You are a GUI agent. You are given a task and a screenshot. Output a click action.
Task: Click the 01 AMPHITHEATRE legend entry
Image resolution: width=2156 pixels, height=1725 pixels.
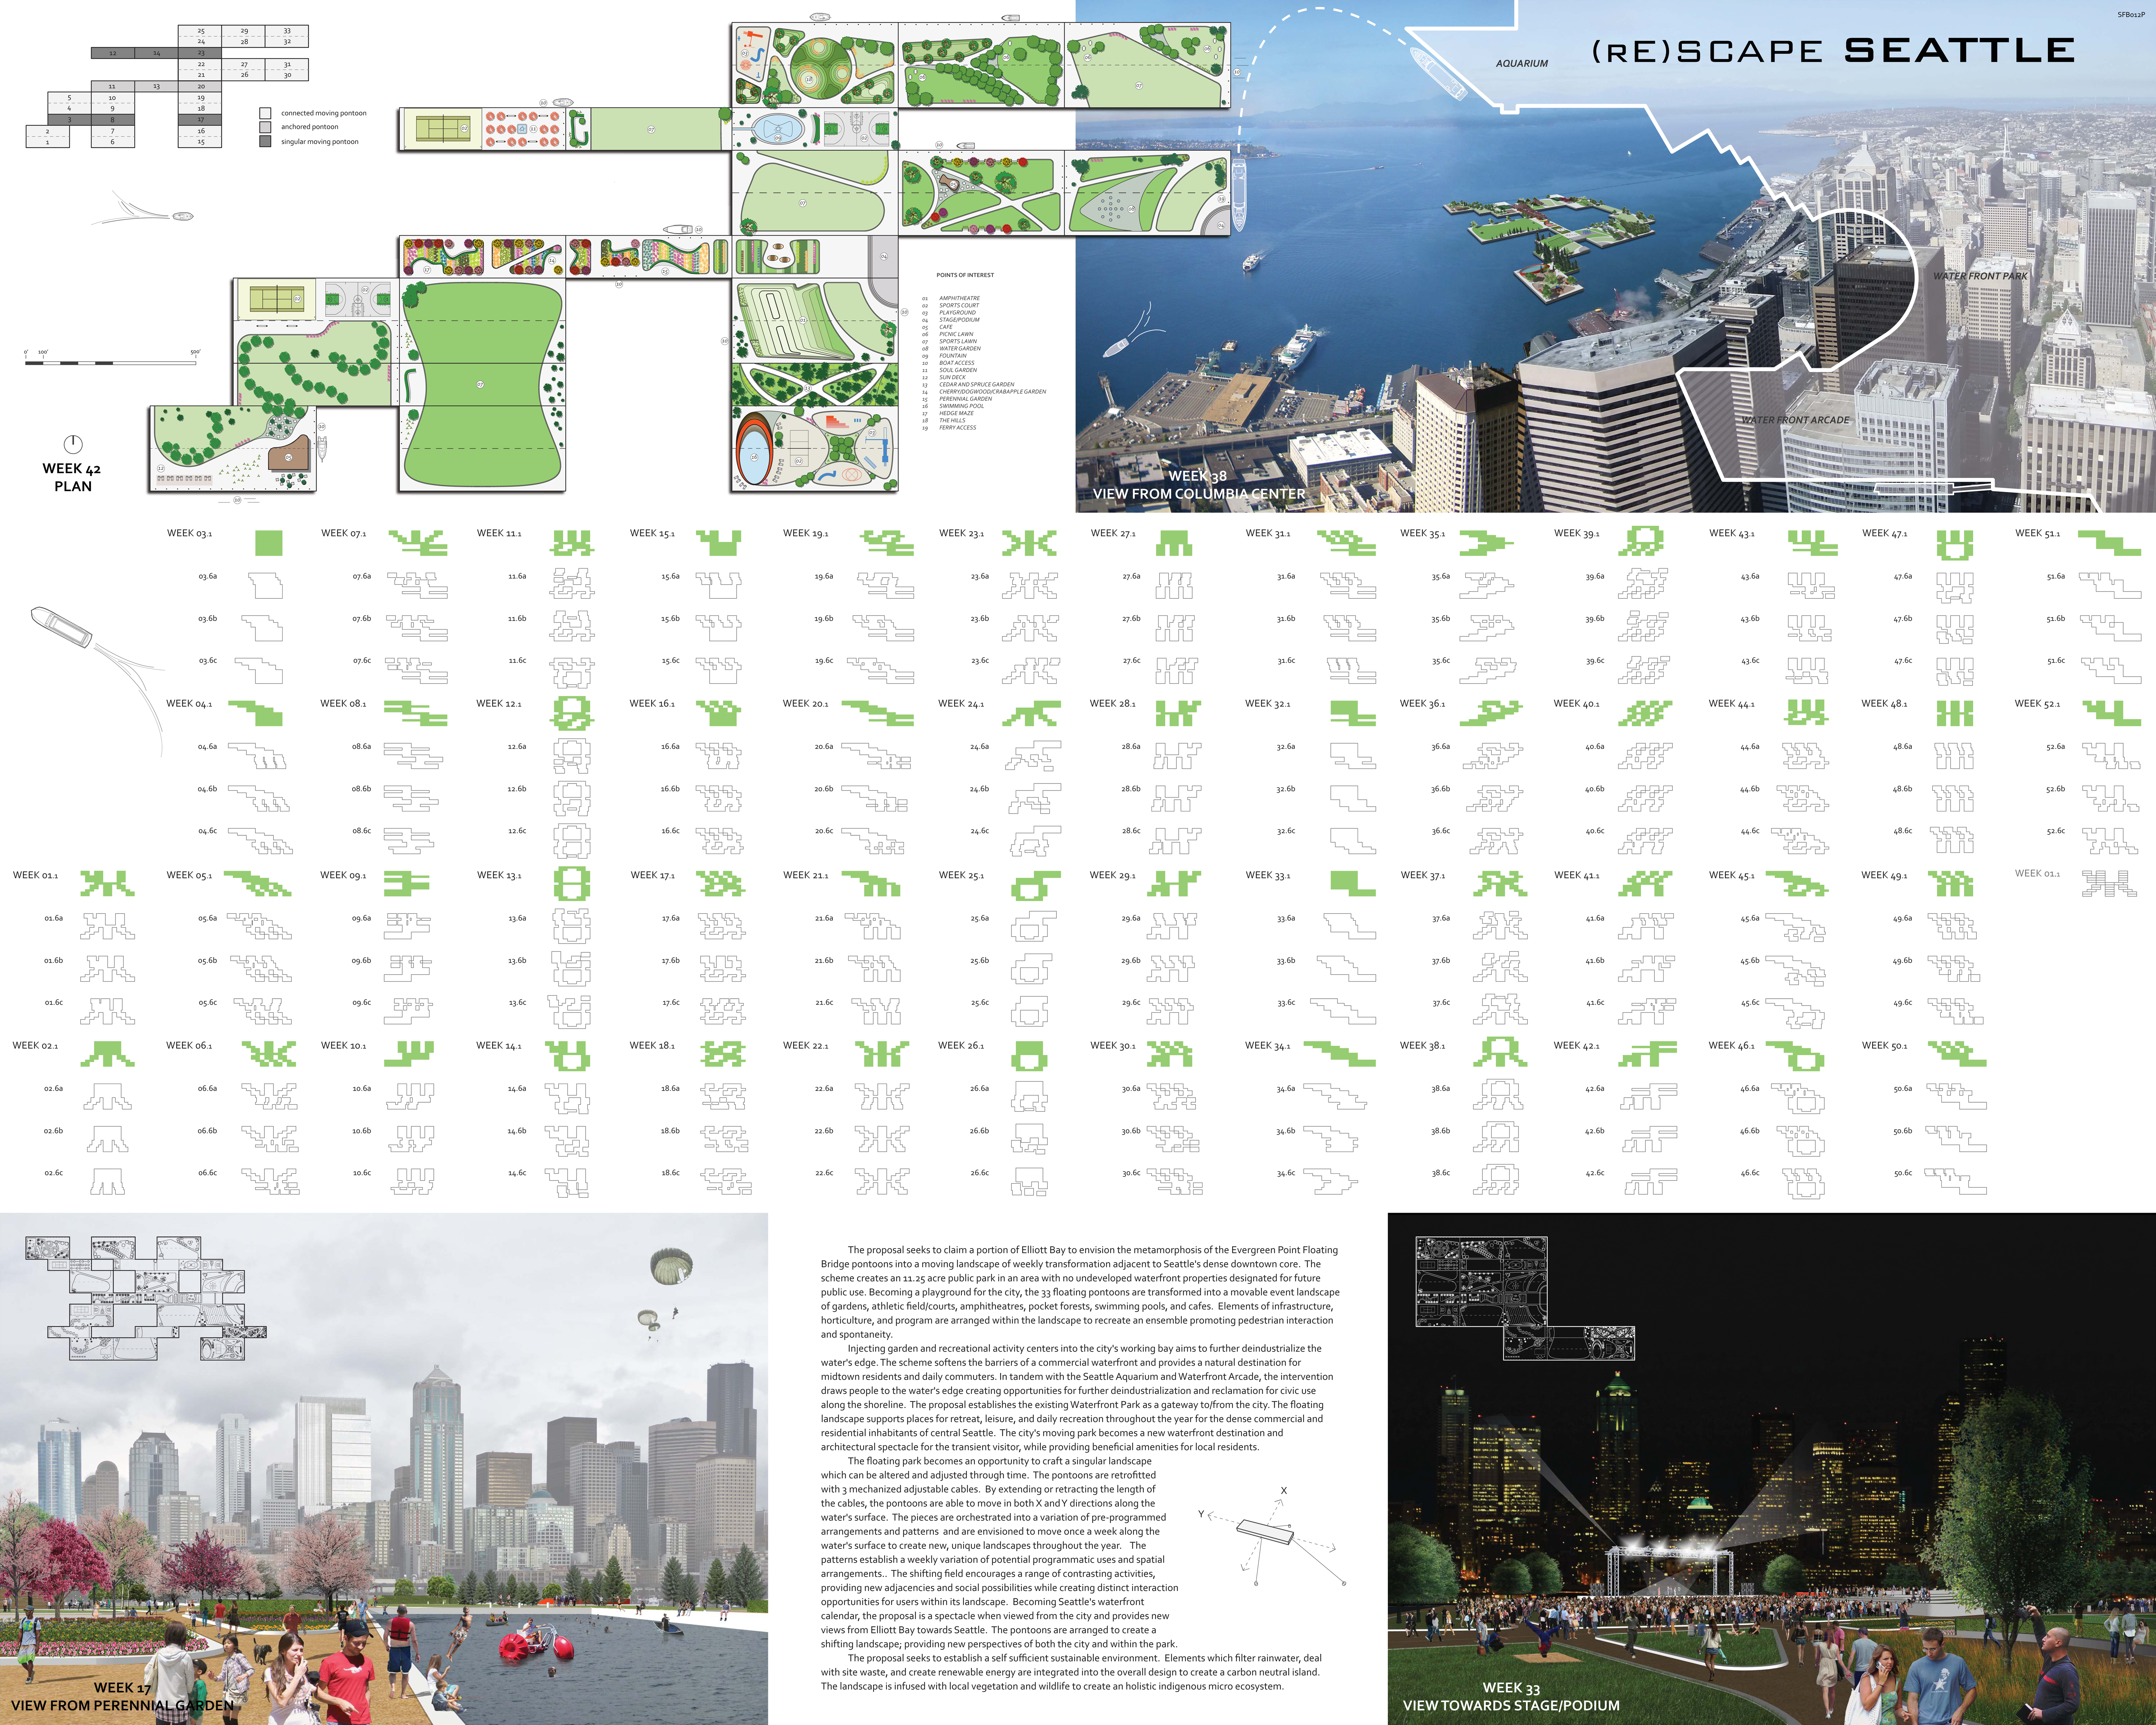pyautogui.click(x=951, y=298)
